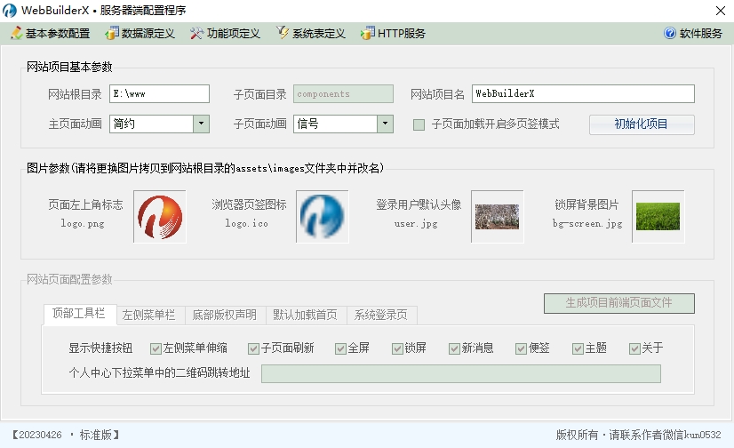
Task: Toggle the 子页面刷新 checkbox
Action: point(253,348)
